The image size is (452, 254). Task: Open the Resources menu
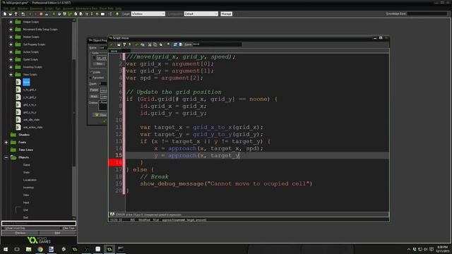pos(36,8)
